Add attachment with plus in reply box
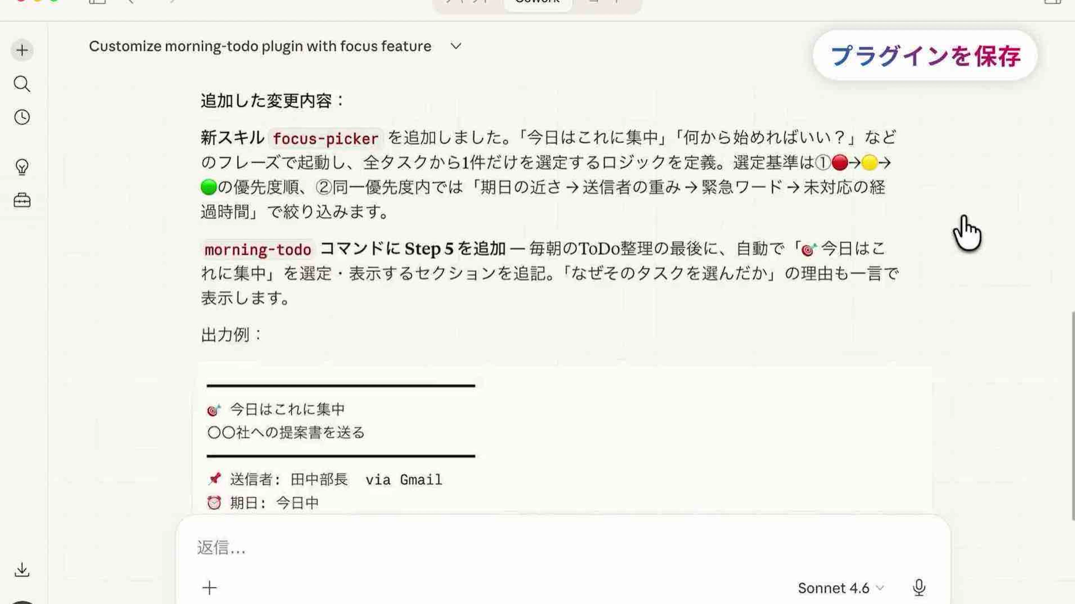Screen dimensions: 1075x604 pos(209,588)
